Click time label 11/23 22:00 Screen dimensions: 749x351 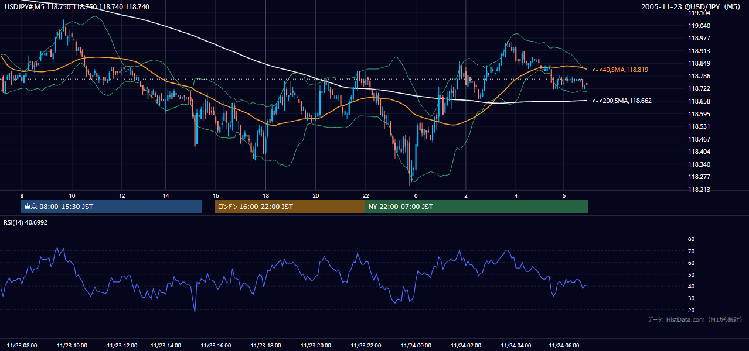click(366, 346)
